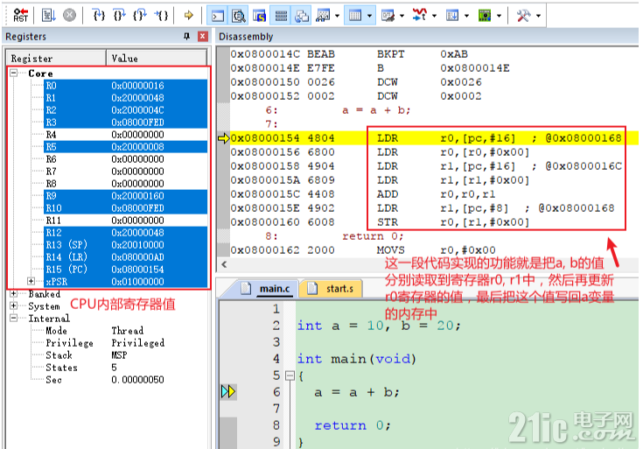Close the Registers panel
The height and width of the screenshot is (449, 643).
click(x=203, y=37)
